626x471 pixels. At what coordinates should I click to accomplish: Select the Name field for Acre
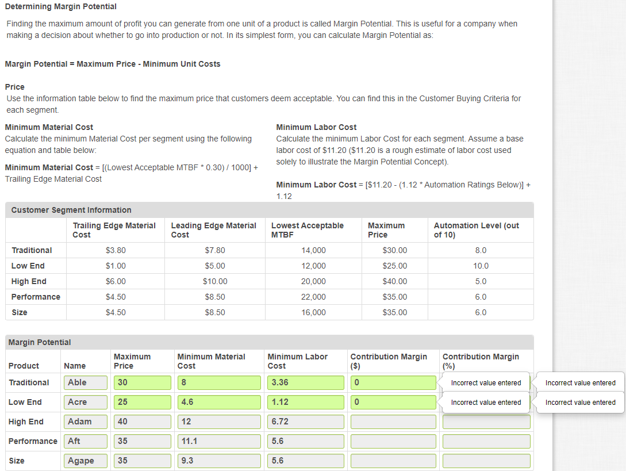(x=85, y=401)
